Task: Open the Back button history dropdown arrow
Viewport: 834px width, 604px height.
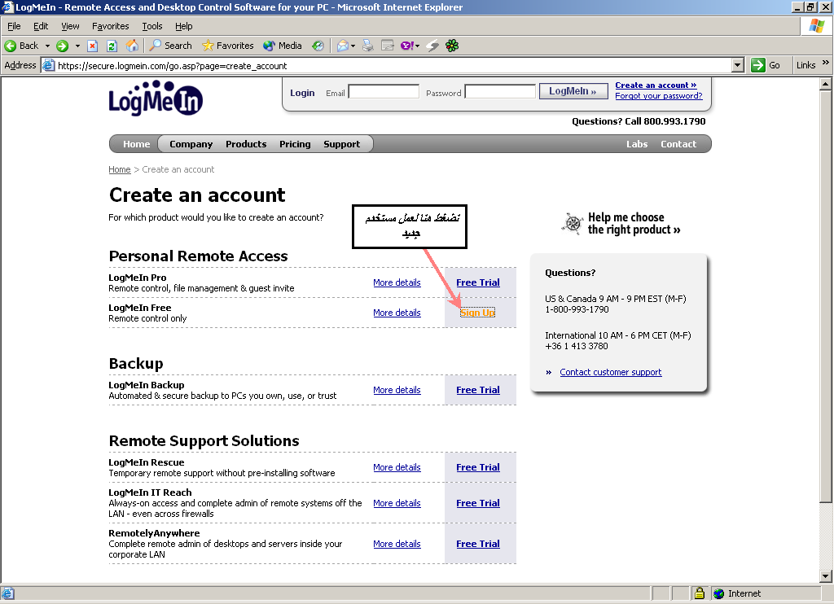Action: (47, 46)
